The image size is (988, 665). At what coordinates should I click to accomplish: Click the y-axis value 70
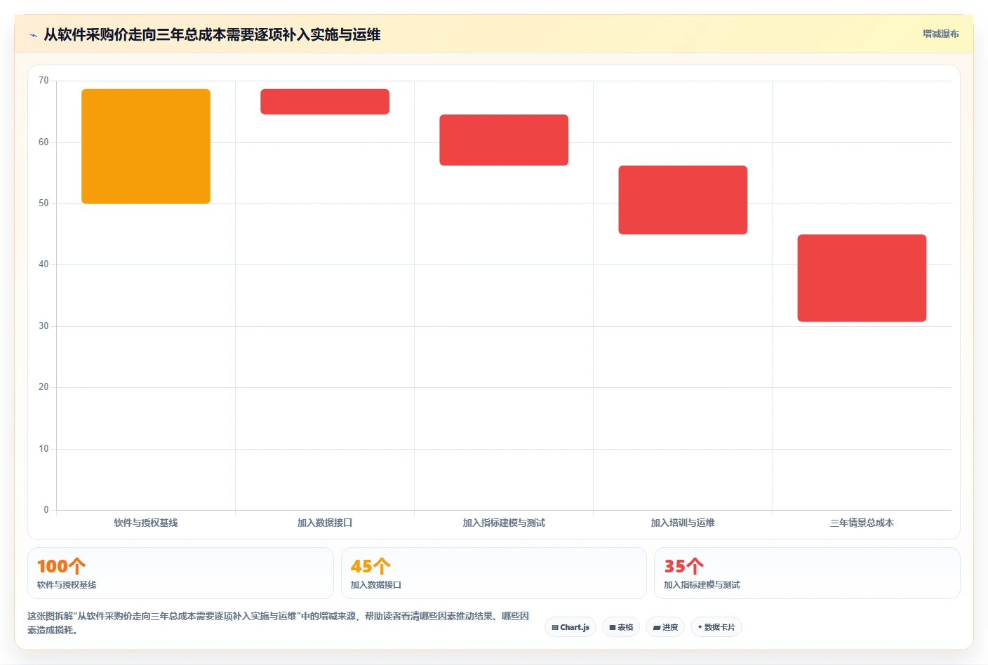click(44, 81)
